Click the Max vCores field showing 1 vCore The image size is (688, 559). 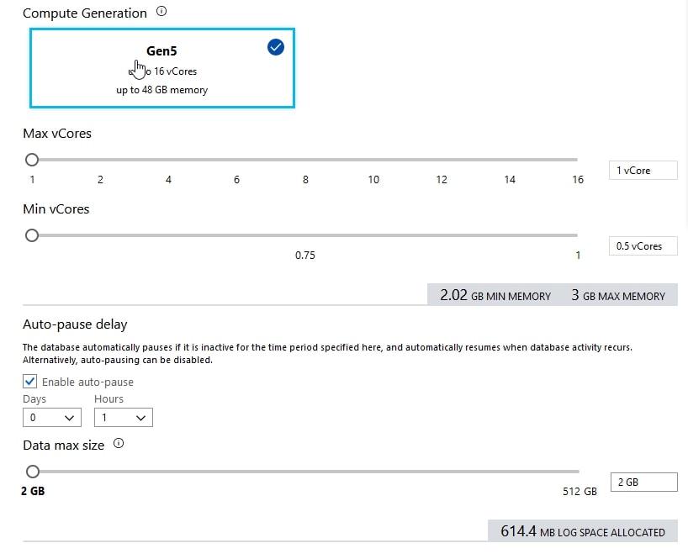[x=643, y=171]
